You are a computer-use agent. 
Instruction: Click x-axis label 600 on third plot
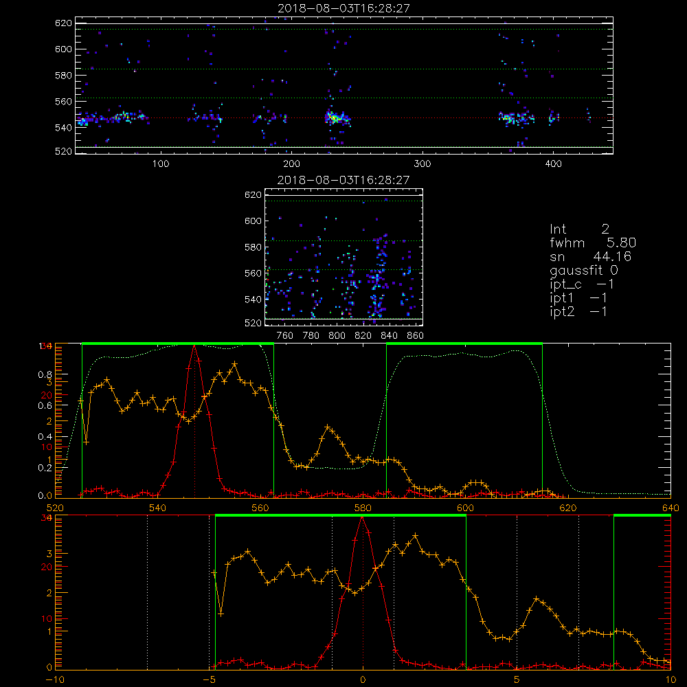[465, 508]
